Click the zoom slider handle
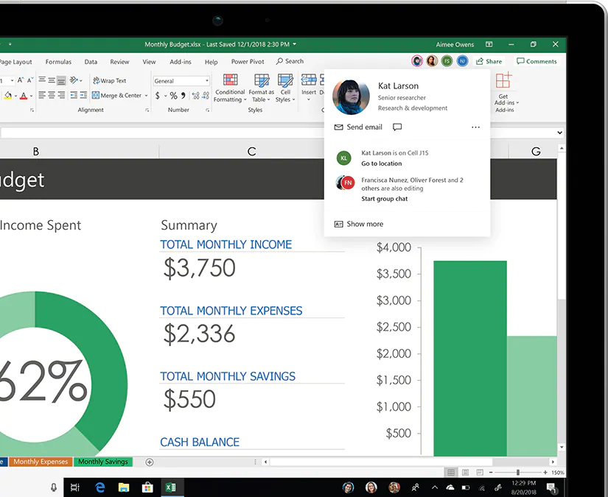 coord(517,472)
